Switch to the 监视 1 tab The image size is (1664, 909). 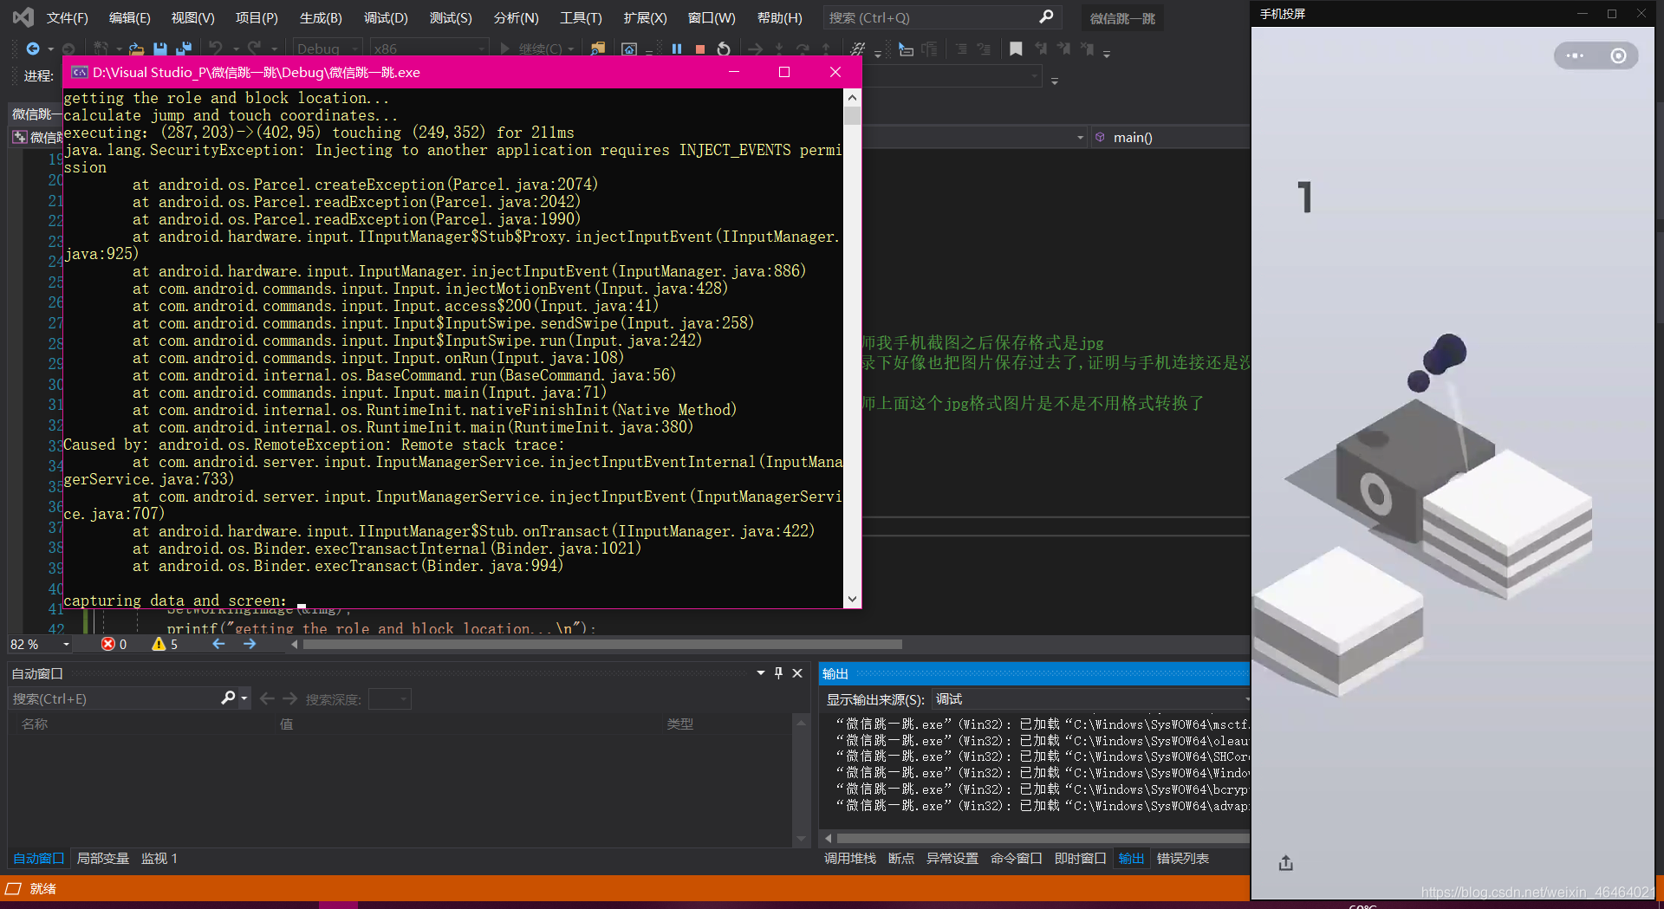click(x=159, y=858)
